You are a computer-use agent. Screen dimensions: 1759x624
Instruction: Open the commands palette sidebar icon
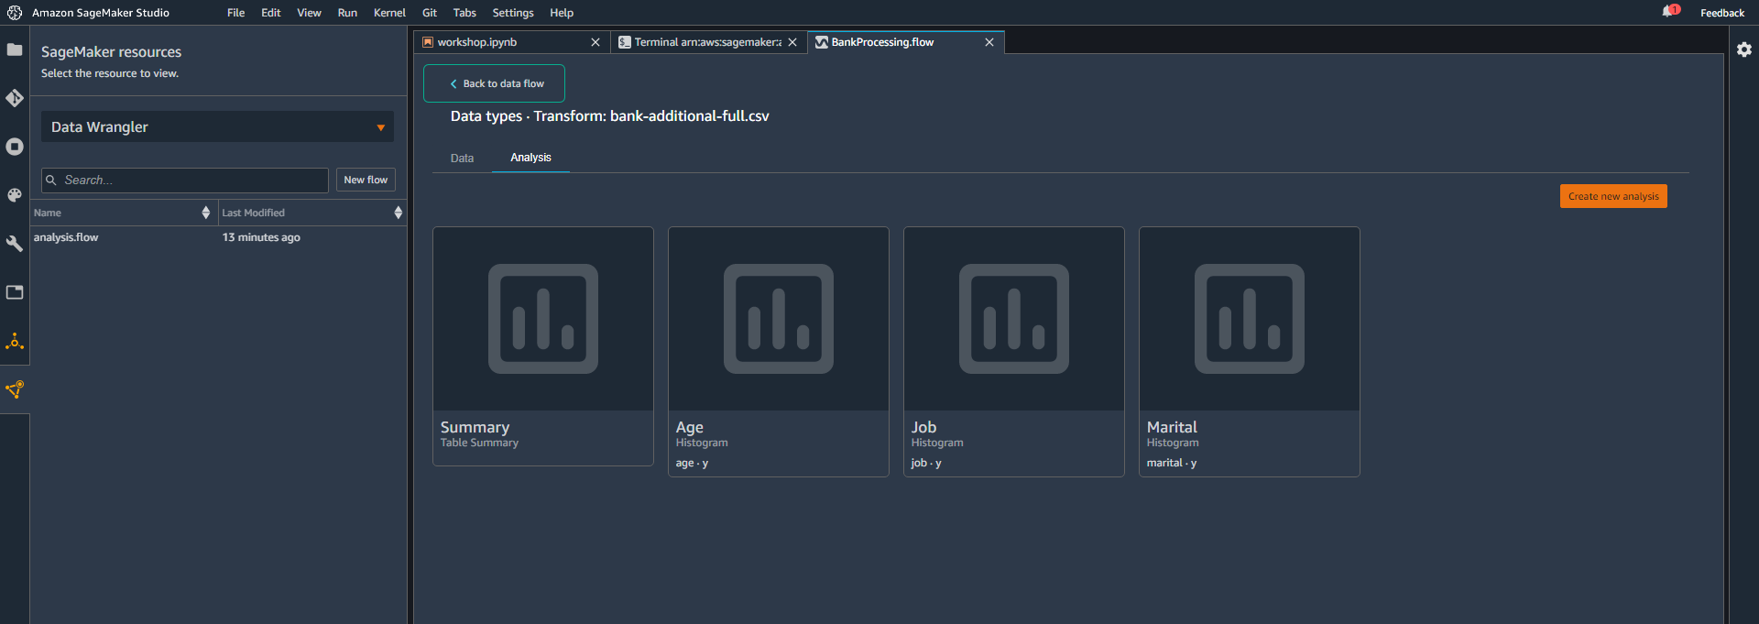15,195
